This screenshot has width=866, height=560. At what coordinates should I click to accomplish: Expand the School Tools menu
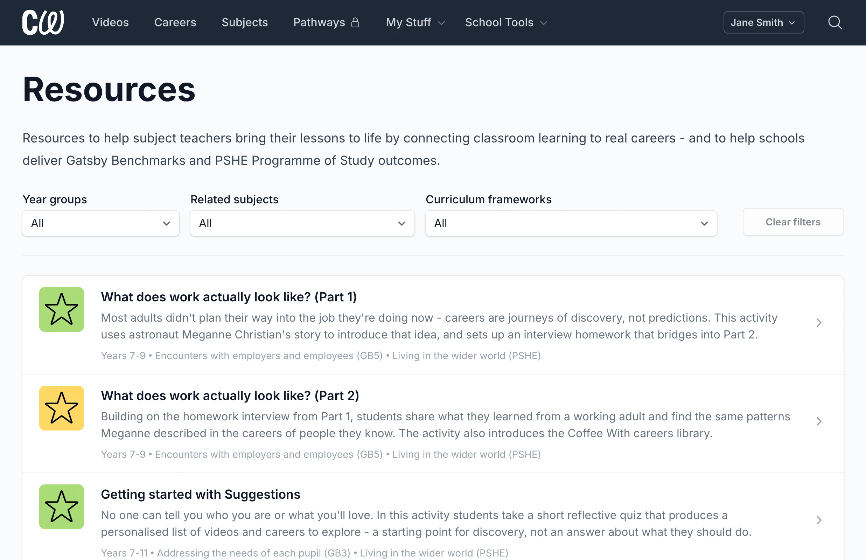coord(506,22)
